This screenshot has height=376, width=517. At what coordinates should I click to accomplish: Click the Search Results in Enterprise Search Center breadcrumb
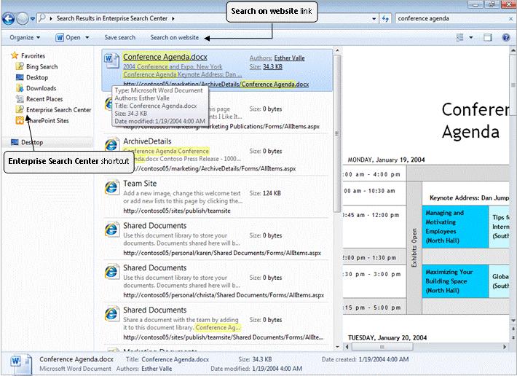tap(112, 18)
